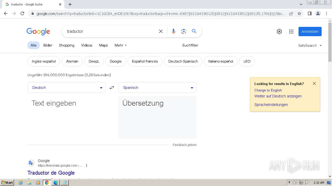The image size is (332, 186).
Task: Open the SafeSearch dropdown
Action: (310, 45)
